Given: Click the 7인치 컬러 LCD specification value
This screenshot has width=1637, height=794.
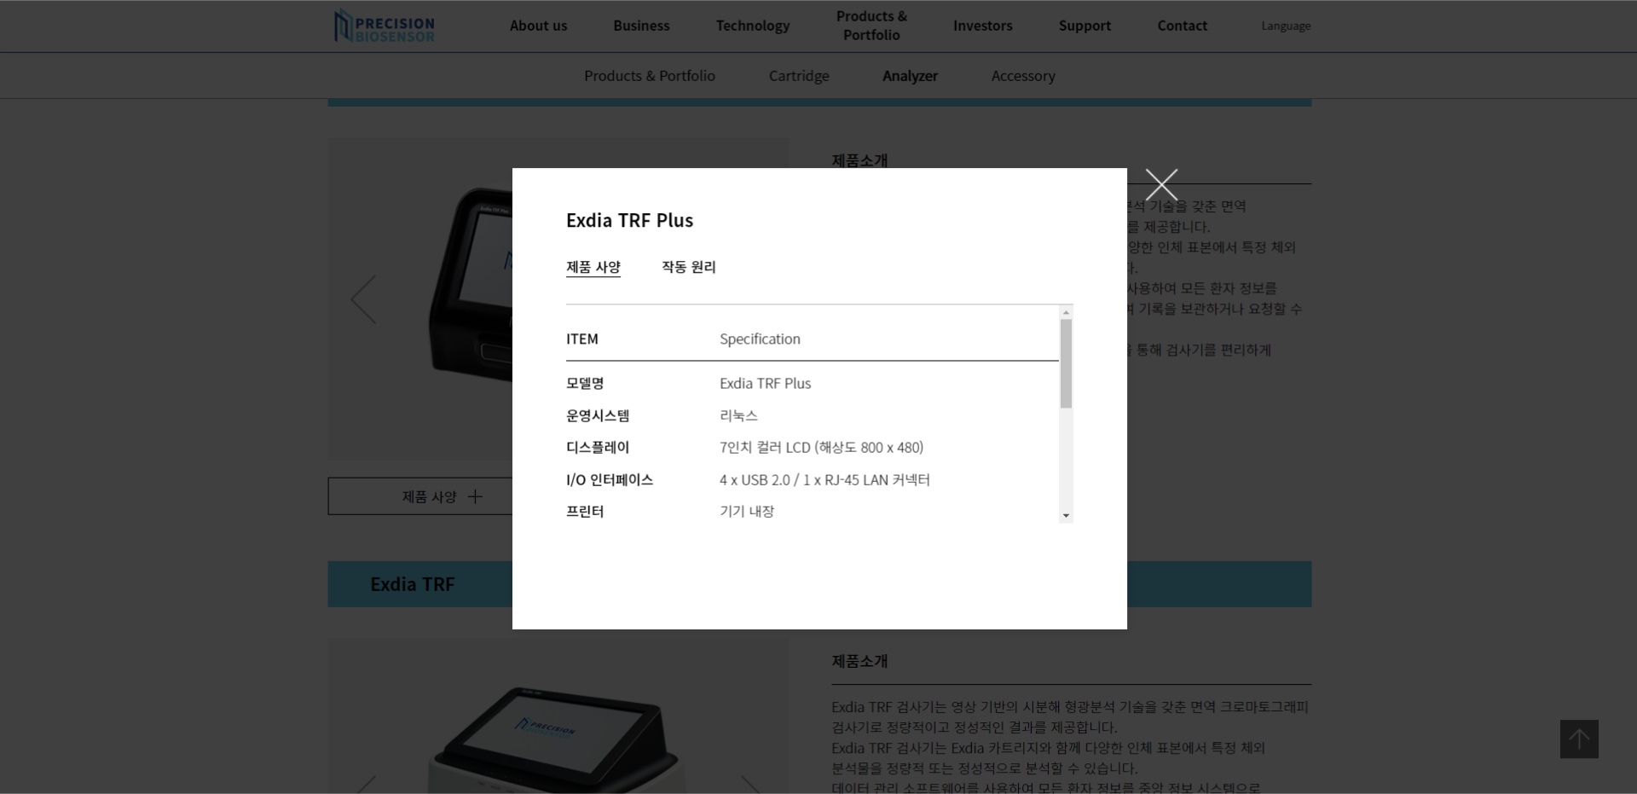Looking at the screenshot, I should tap(821, 448).
